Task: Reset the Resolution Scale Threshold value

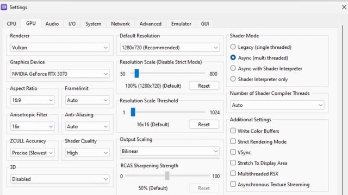Action: point(204,125)
